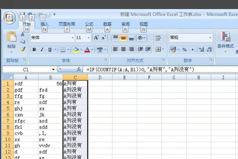
Task: Switch to the 页面布局 tab
Action: tap(67, 24)
